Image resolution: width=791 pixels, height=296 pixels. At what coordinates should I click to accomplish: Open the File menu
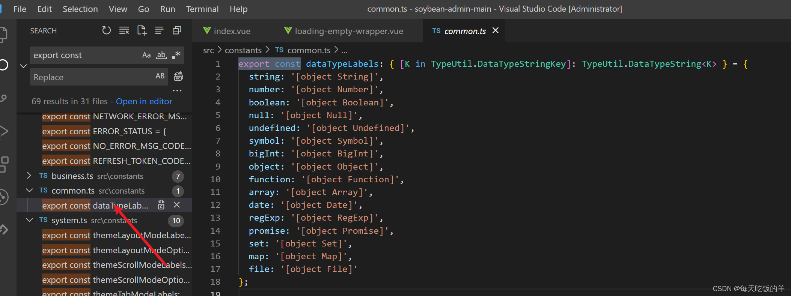click(20, 9)
